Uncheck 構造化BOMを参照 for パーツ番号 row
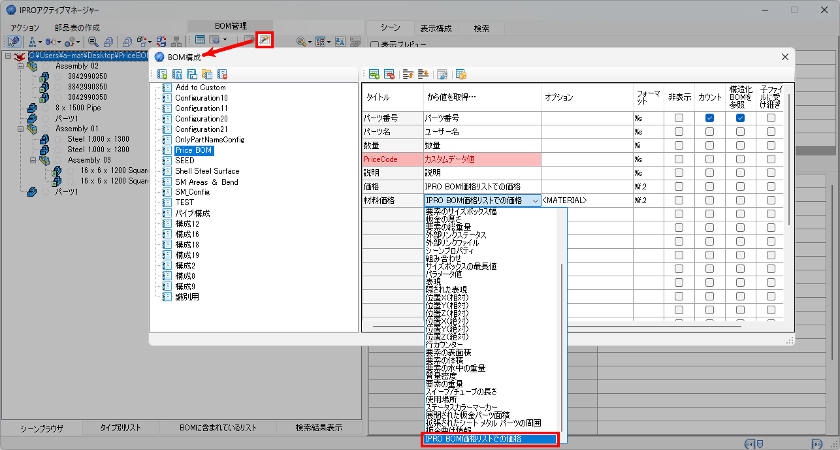Screen dimensions: 840x450 [740, 118]
